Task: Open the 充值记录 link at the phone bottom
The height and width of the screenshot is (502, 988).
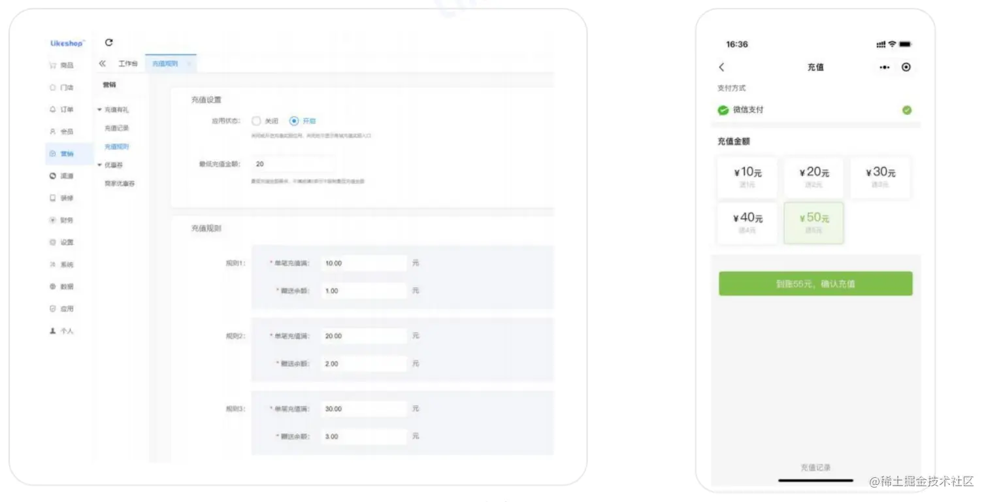Action: [x=815, y=467]
